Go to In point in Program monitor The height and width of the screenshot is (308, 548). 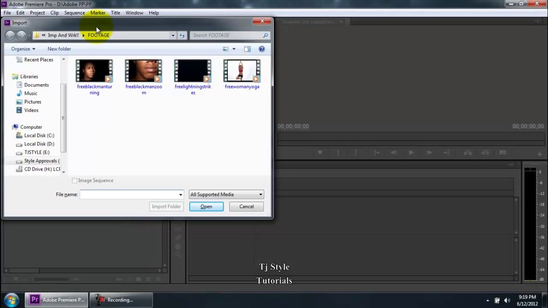tap(377, 153)
